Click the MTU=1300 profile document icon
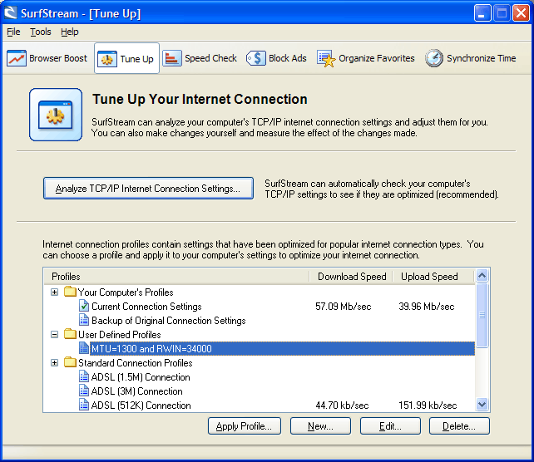Image resolution: width=534 pixels, height=462 pixels. click(x=84, y=348)
